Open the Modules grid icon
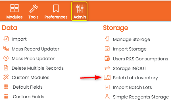 coord(14,8)
